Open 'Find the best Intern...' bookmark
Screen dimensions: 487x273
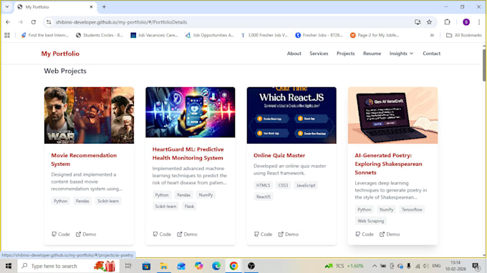44,35
